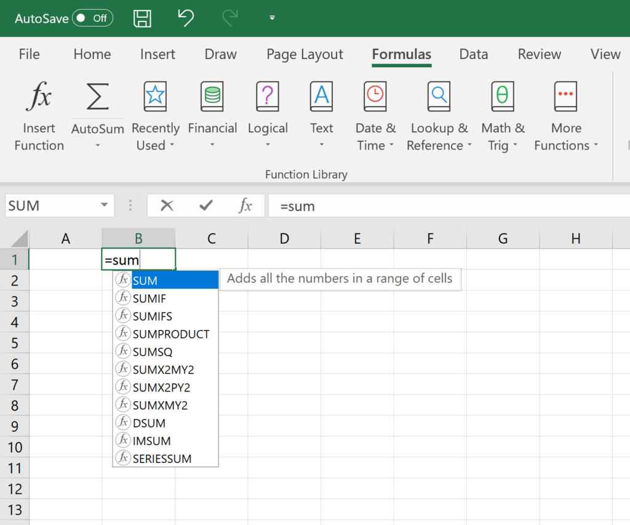The height and width of the screenshot is (525, 630).
Task: Open the Lookup & Reference functions icon
Action: point(439,97)
